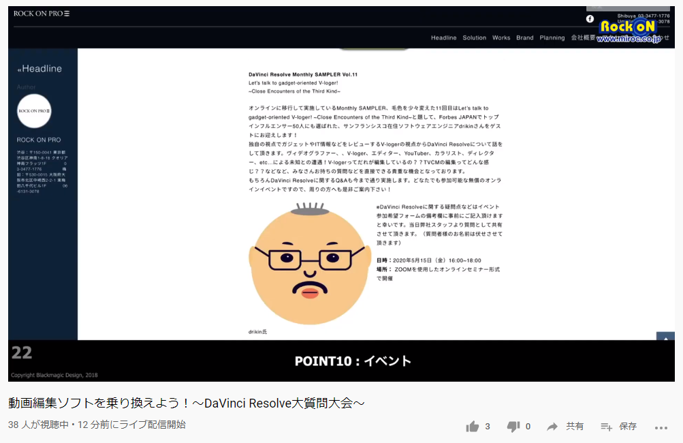Image resolution: width=683 pixels, height=443 pixels.
Task: Open the Headline menu item
Action: pos(443,38)
